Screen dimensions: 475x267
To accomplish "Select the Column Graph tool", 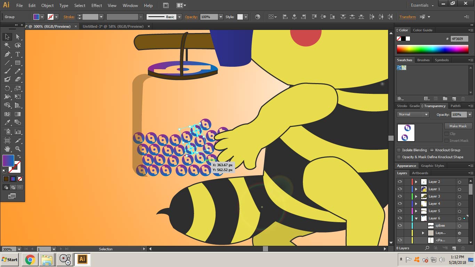I will 18,132.
